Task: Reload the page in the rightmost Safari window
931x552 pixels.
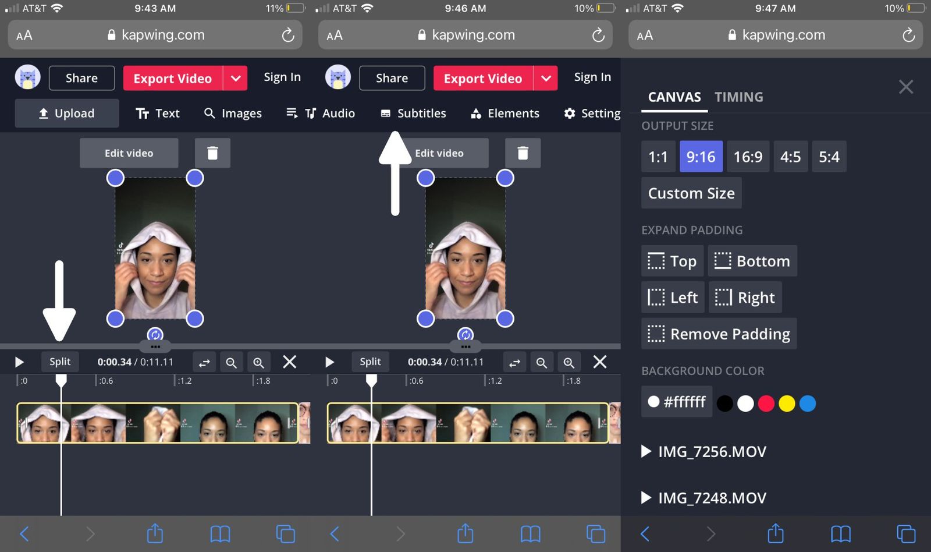Action: (x=908, y=36)
